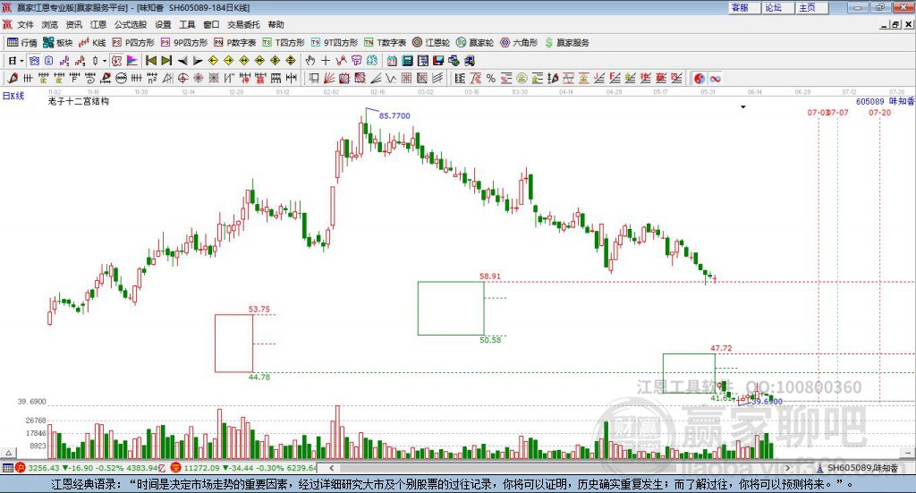Select the red target circle tool
The width and height of the screenshot is (916, 493).
click(x=182, y=78)
